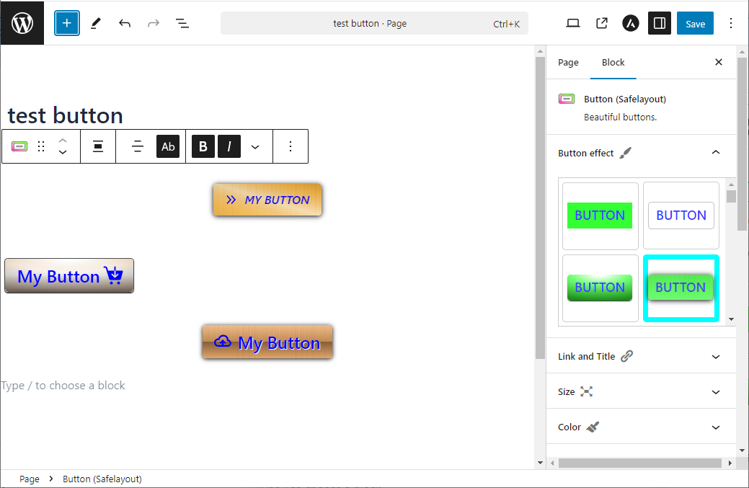Screen dimensions: 749x488
Task: Click the Safelayout button block type icon
Action: (x=19, y=146)
